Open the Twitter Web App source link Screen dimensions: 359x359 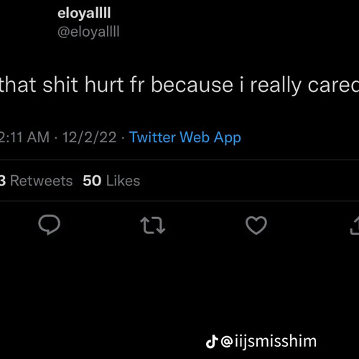point(185,138)
